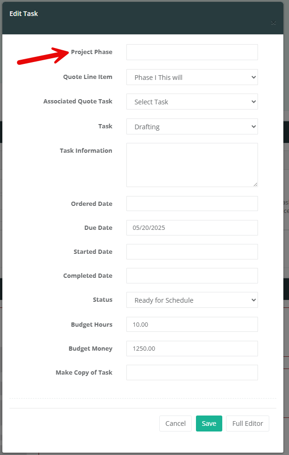Click the Task Information text area
The height and width of the screenshot is (455, 289).
192,165
